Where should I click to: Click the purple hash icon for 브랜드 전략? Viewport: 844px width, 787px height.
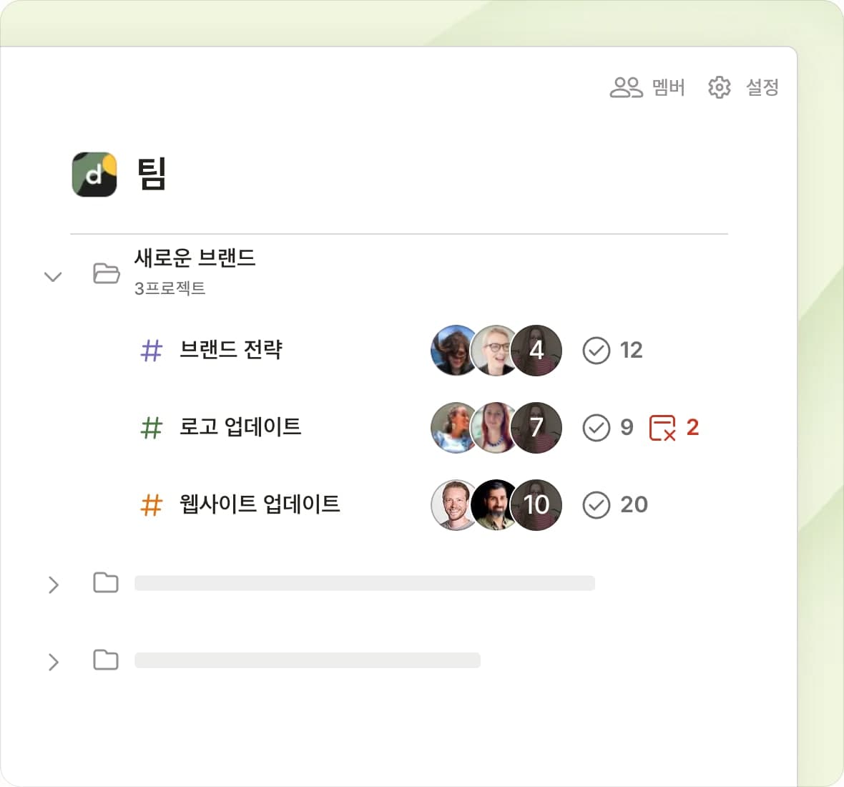pos(152,351)
